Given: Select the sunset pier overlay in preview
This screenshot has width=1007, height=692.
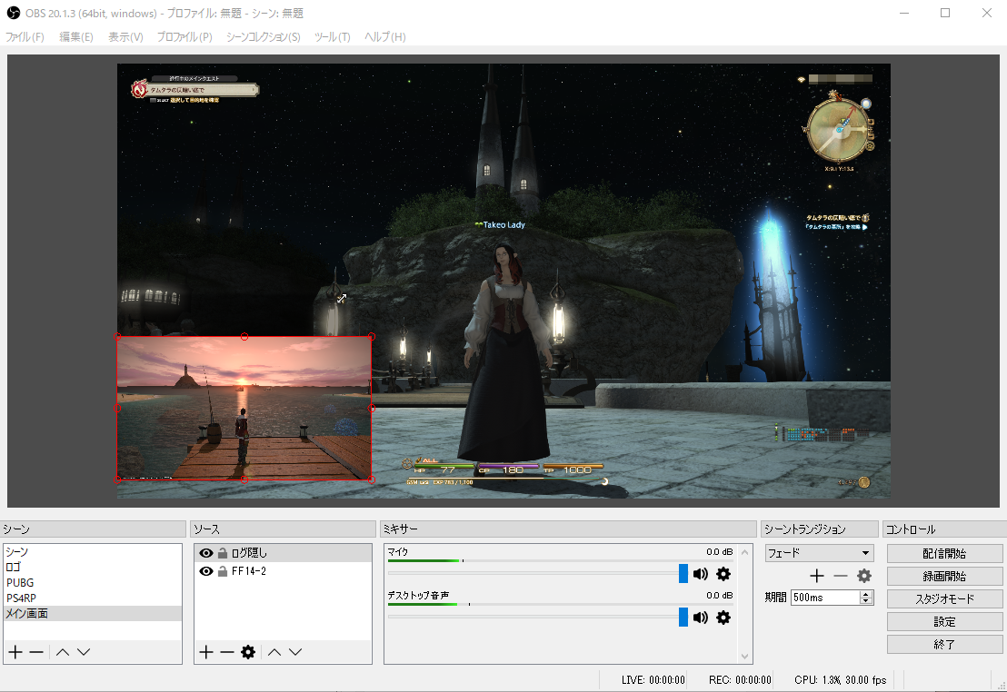Looking at the screenshot, I should (x=244, y=409).
